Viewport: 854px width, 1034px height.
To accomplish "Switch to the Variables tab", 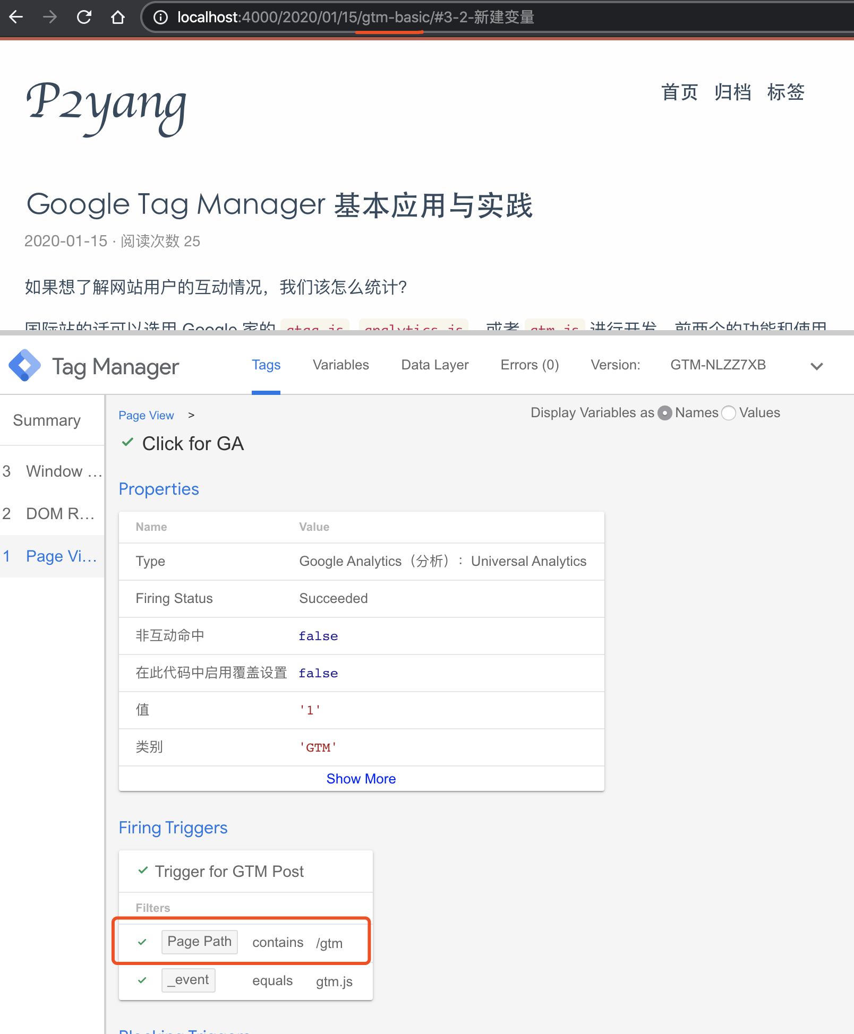I will tap(340, 365).
